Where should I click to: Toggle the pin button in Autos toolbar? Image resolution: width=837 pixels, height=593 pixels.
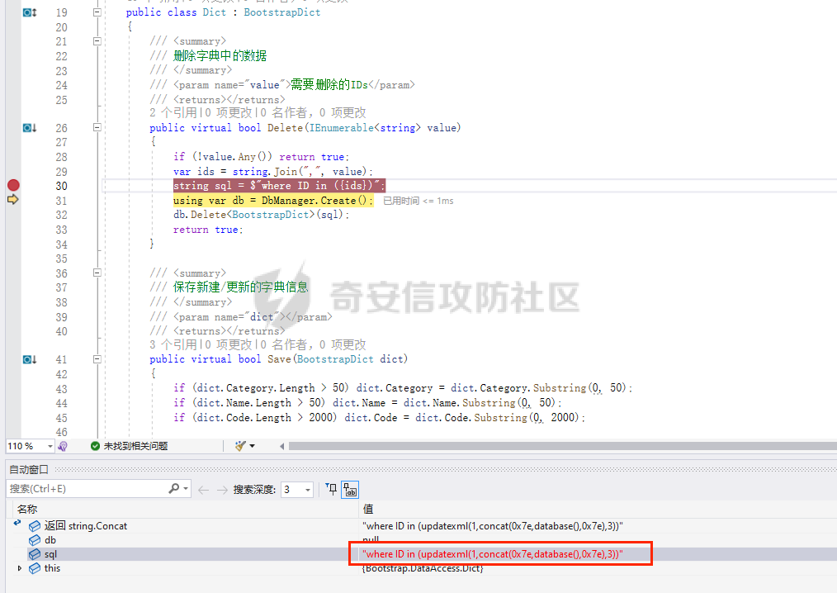[331, 489]
